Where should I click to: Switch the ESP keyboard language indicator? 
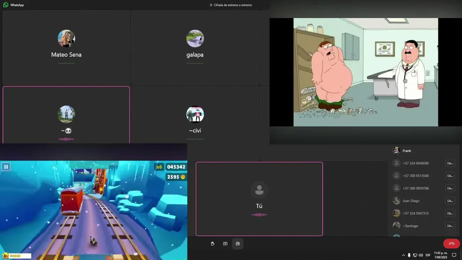pyautogui.click(x=428, y=255)
